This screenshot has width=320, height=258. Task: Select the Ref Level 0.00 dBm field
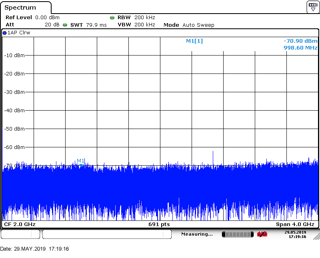coord(32,17)
